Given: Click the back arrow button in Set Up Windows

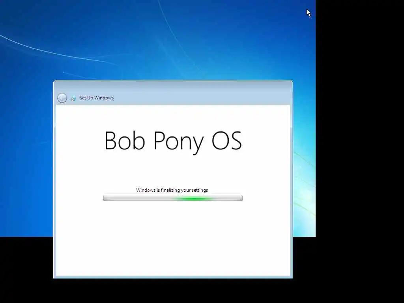Looking at the screenshot, I should coord(62,98).
